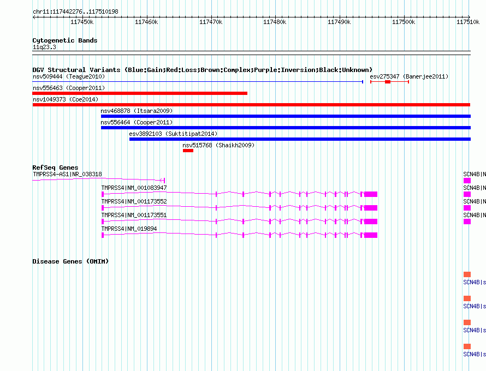Select the nsv556464 (Cooper2011) blue bar
The height and width of the screenshot is (371, 486).
point(286,128)
